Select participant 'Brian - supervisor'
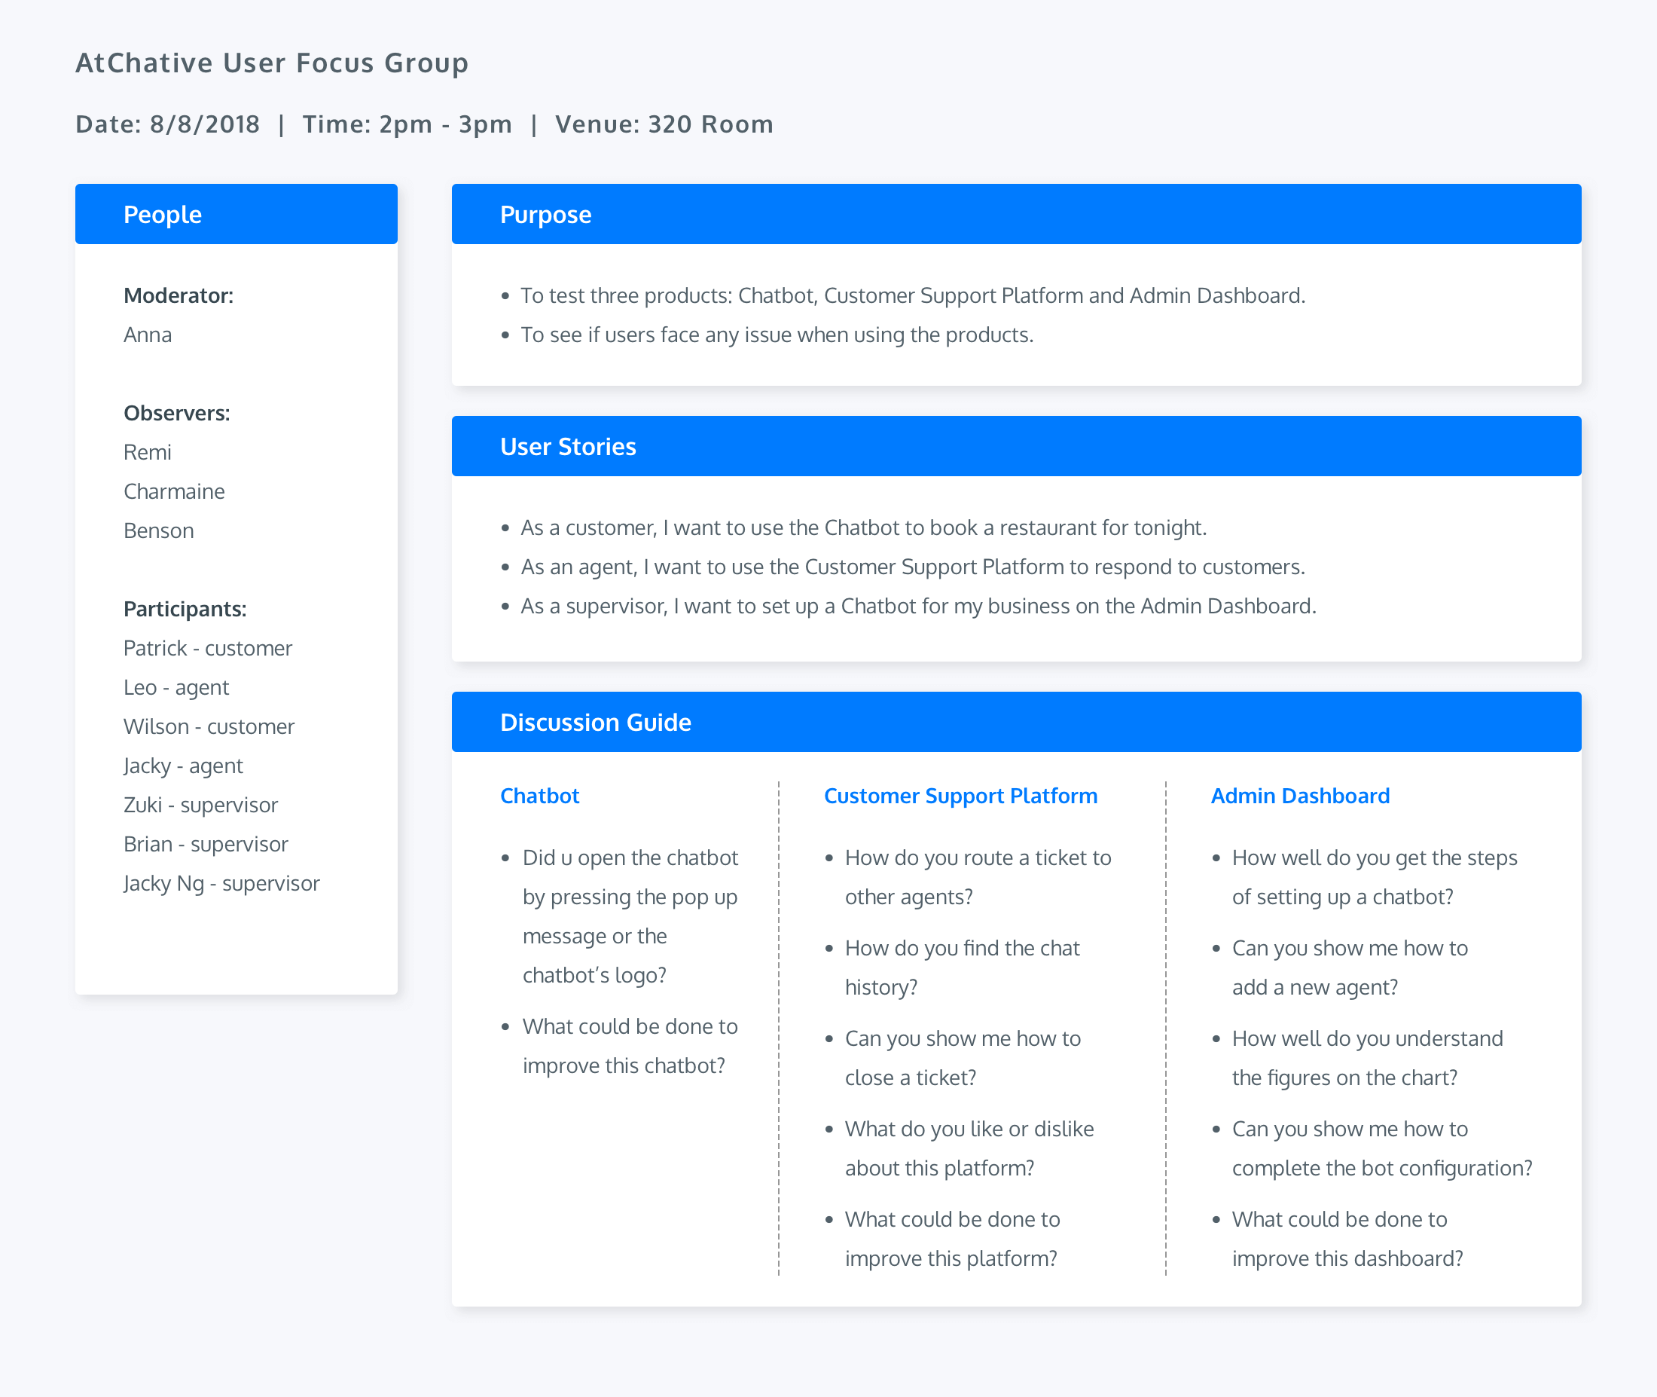This screenshot has height=1397, width=1657. (x=206, y=844)
